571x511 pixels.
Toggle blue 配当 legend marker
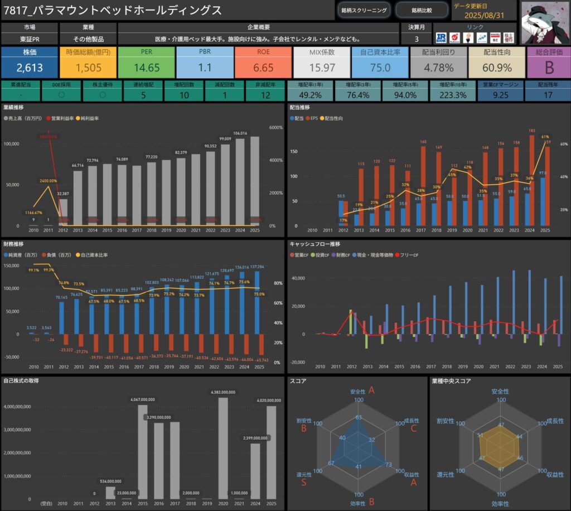(x=292, y=118)
